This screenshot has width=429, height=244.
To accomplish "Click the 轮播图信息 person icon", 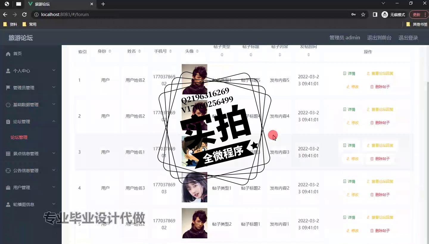I will point(8,204).
